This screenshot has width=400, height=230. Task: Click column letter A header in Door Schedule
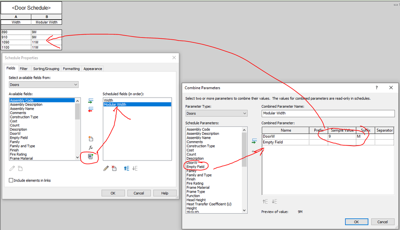click(16, 17)
